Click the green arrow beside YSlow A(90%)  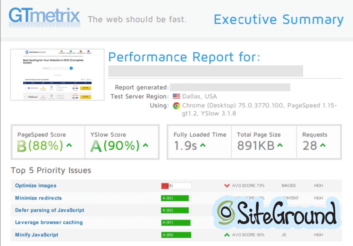[145, 145]
